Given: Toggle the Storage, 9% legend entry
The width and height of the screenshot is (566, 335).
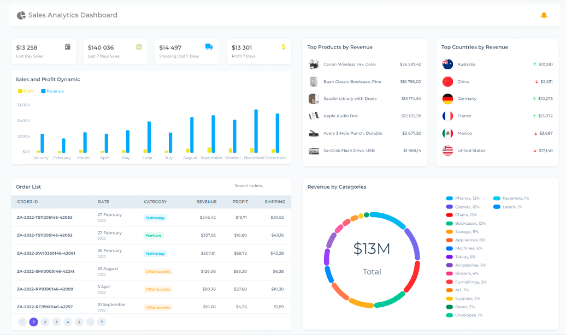Looking at the screenshot, I should [x=462, y=232].
